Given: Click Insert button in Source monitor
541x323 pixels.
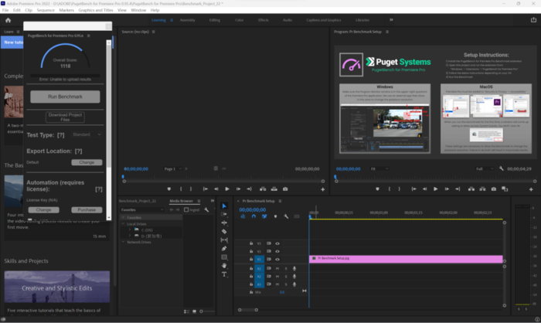Looking at the screenshot, I should coord(263,189).
